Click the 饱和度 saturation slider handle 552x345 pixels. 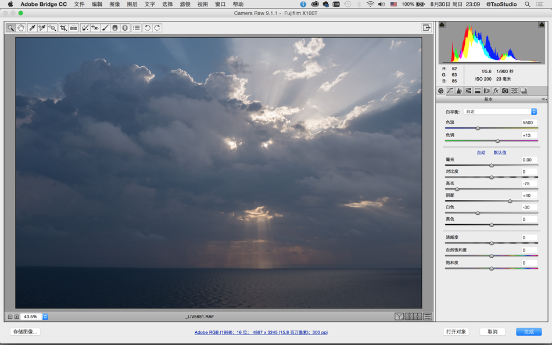pos(492,268)
